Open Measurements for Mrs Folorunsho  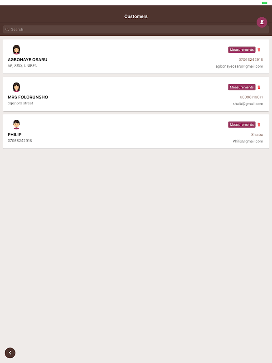tap(242, 87)
